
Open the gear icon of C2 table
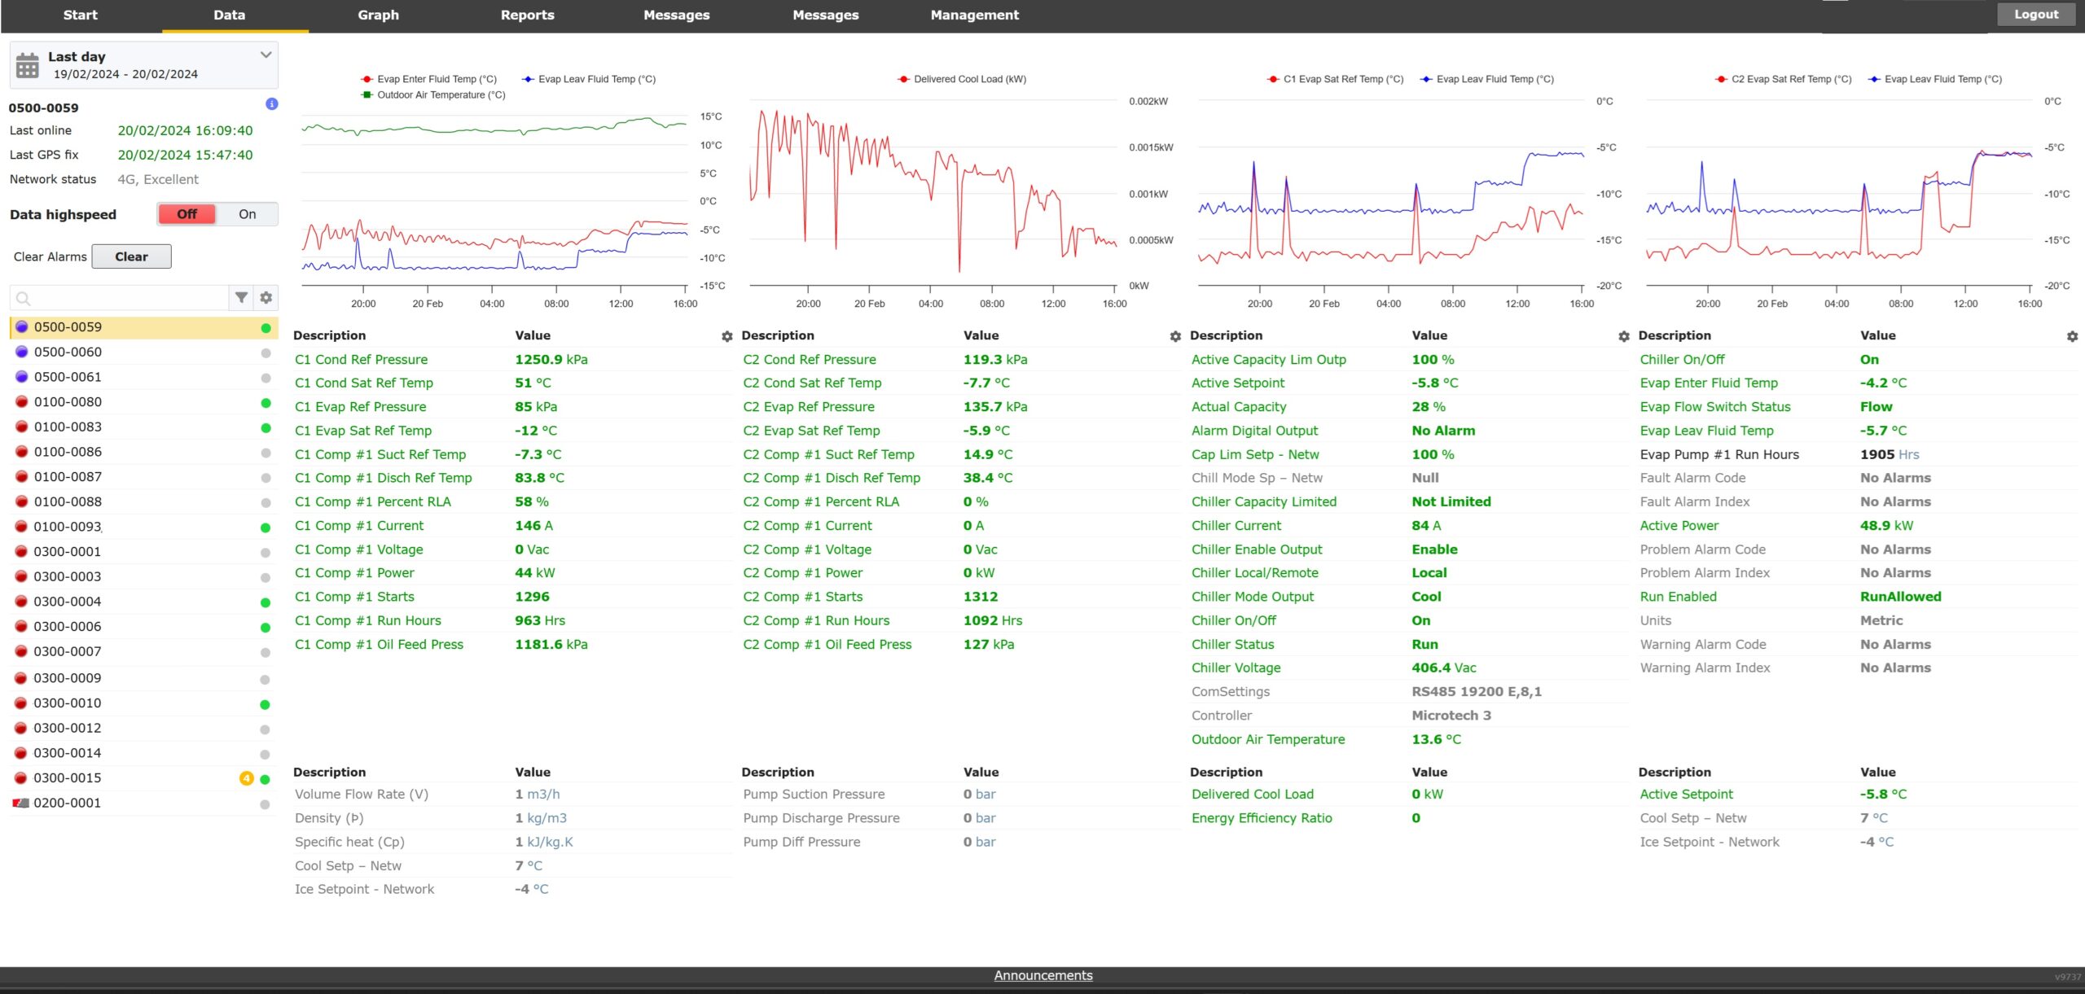coord(1175,336)
